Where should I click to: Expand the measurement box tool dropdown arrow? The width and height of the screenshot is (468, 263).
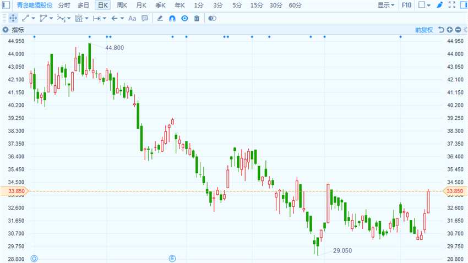[x=86, y=19]
